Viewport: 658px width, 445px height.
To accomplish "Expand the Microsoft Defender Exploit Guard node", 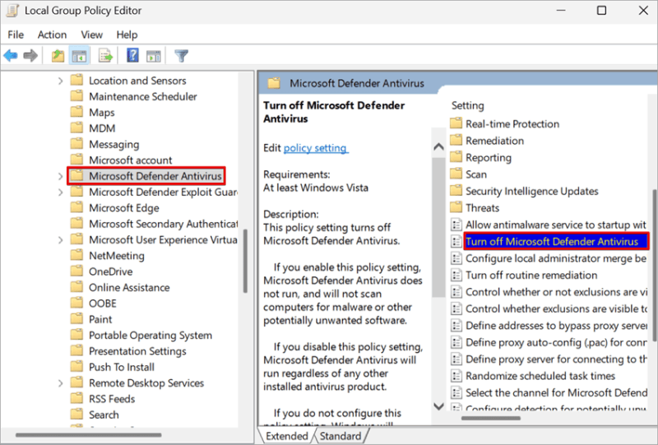I will point(60,192).
